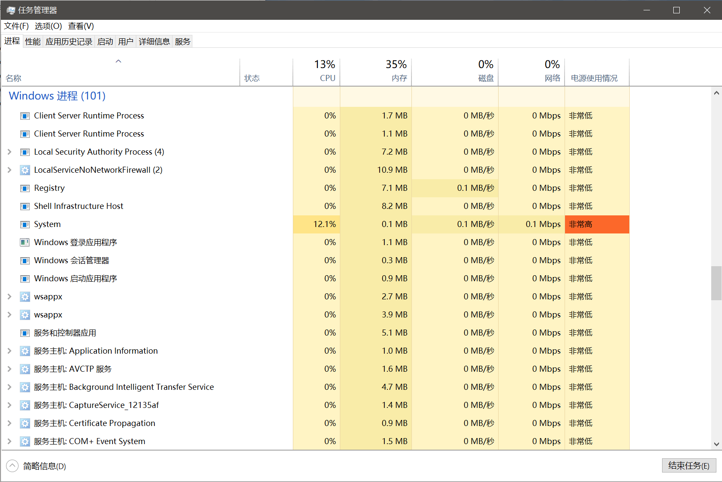Click the Windows 会话管理器 icon
Screen dimensions: 722x482
25,261
